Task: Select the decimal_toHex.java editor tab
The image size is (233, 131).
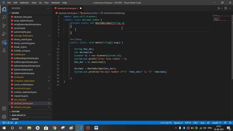Action: pyautogui.click(x=68, y=8)
